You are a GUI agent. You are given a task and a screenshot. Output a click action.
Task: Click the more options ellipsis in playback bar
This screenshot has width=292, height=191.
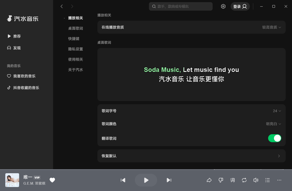click(279, 180)
